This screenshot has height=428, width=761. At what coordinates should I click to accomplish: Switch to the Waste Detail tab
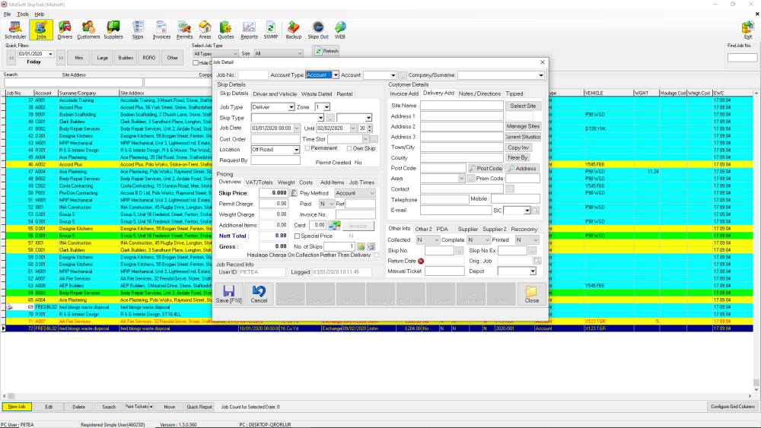coord(317,94)
